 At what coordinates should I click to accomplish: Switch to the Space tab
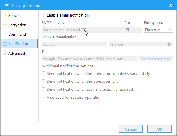(13, 16)
